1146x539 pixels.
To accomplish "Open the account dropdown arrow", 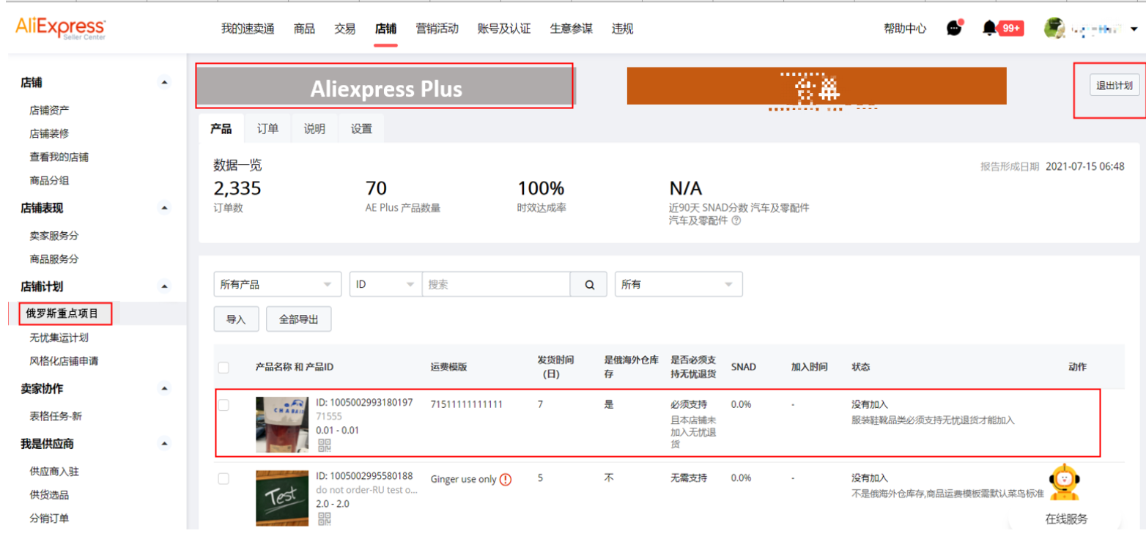I will 1135,29.
